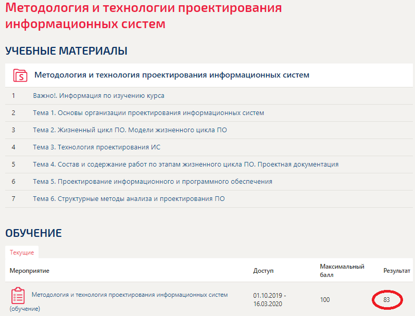415x316 pixels.
Task: Open Тема 3 Технология проектирования ИС
Action: 97,147
